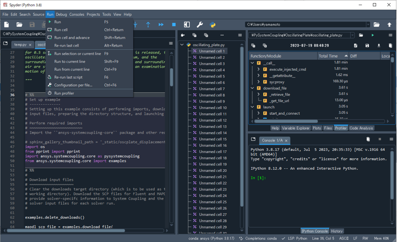The height and width of the screenshot is (242, 397).
Task: Click the green run profiler arrow
Action: pos(373,35)
